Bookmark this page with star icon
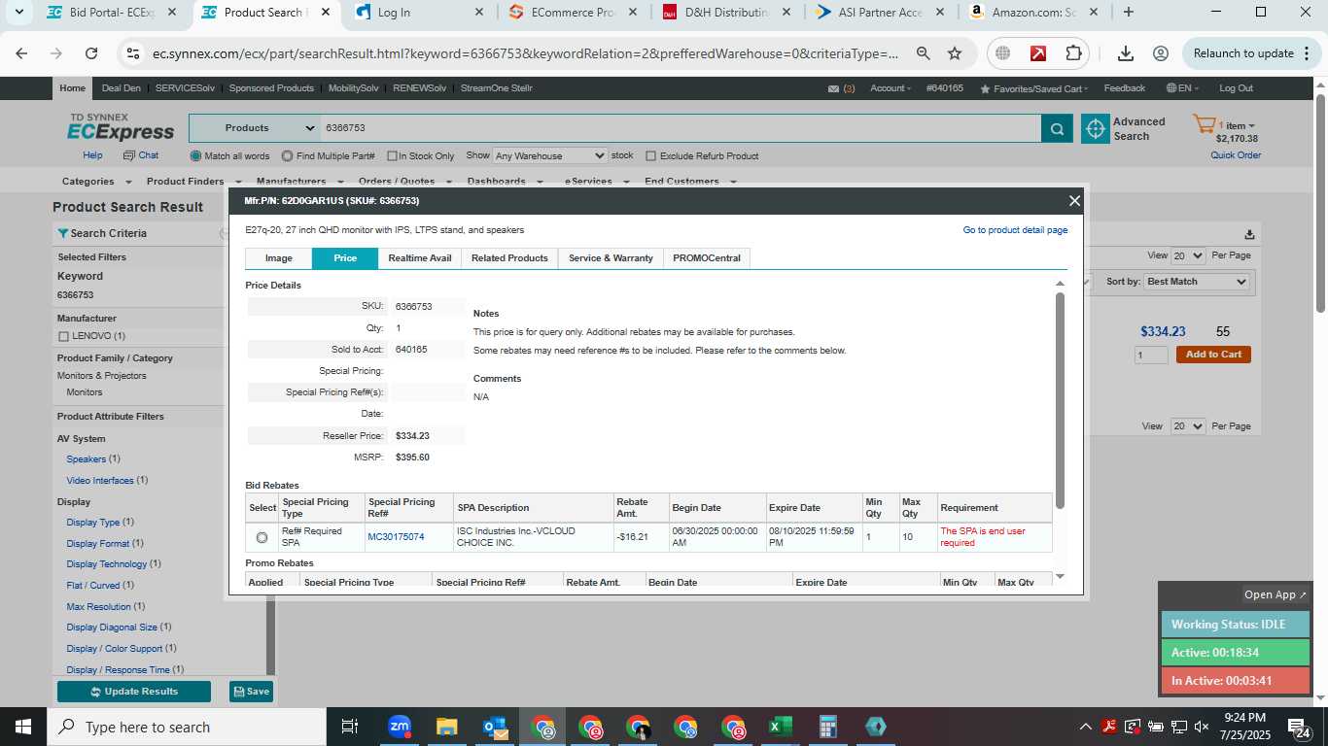This screenshot has width=1328, height=746. tap(955, 53)
